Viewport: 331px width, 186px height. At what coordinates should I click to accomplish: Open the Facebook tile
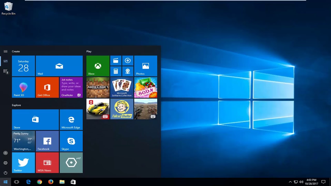(47, 141)
